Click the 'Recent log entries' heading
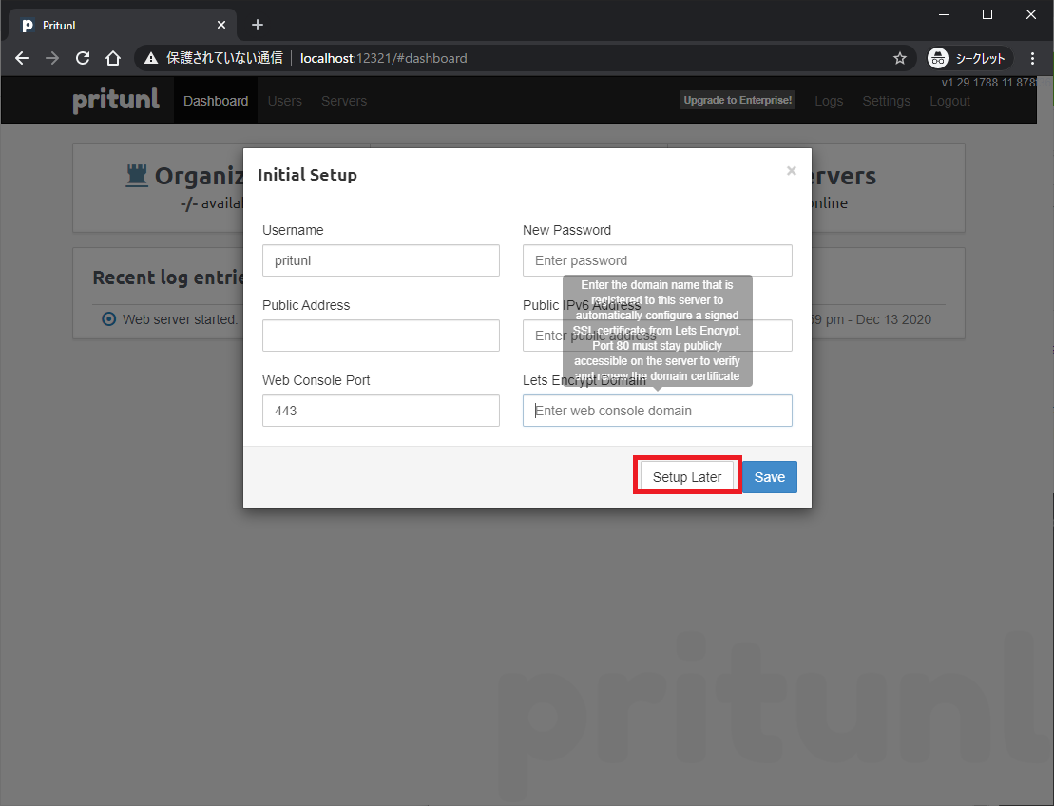The height and width of the screenshot is (806, 1054). pyautogui.click(x=168, y=278)
